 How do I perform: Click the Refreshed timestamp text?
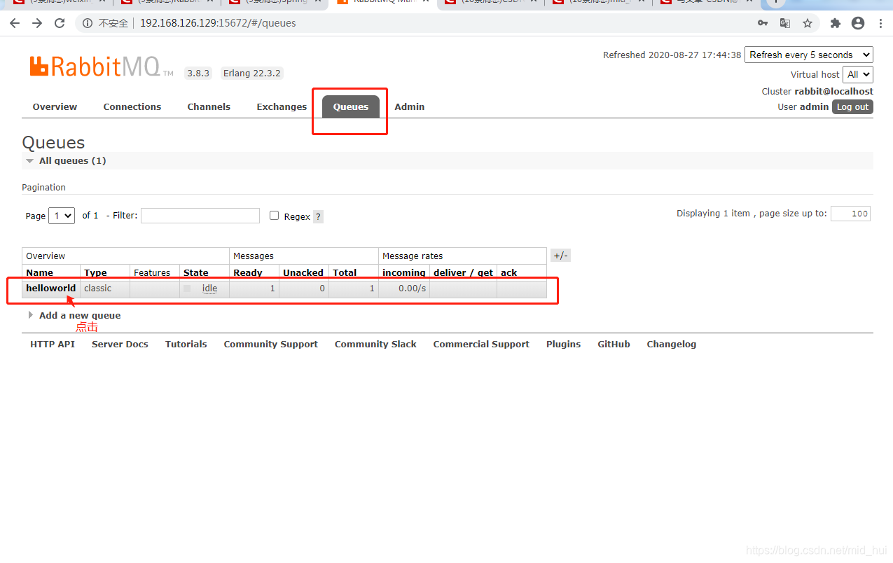point(672,55)
